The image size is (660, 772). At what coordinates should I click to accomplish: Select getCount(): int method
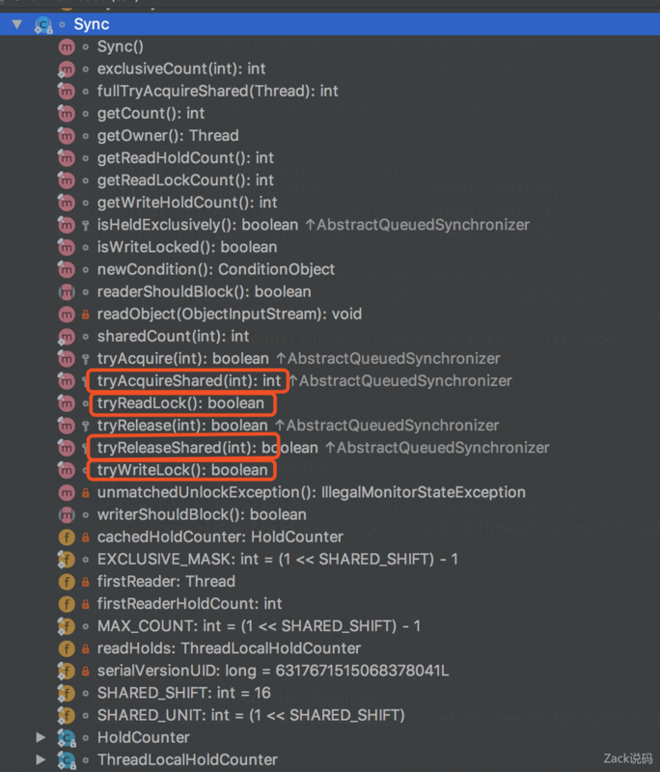[x=151, y=114]
